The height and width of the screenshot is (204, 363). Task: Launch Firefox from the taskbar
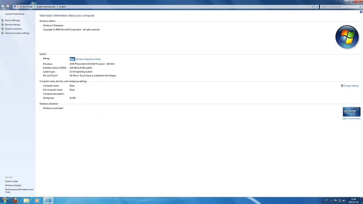[x=15, y=200]
